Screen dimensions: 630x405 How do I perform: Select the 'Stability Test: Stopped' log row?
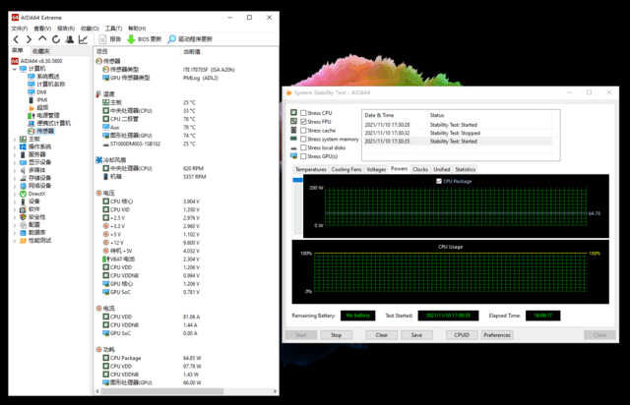[x=458, y=133]
